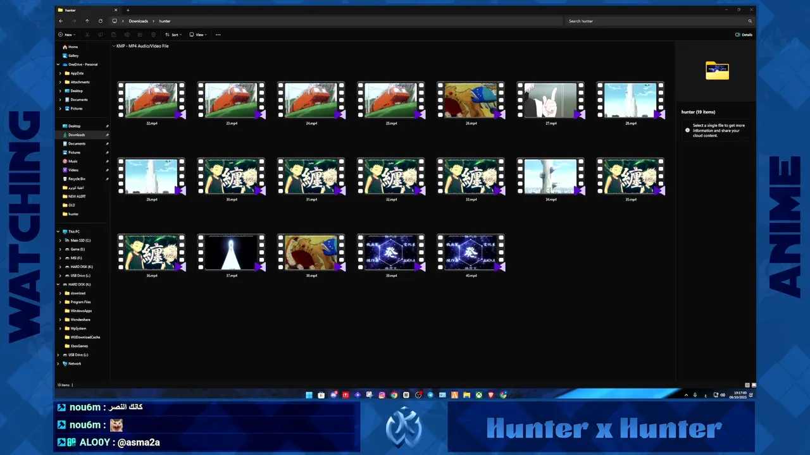
Task: Click hunter in the address breadcrumb
Action: pos(165,21)
